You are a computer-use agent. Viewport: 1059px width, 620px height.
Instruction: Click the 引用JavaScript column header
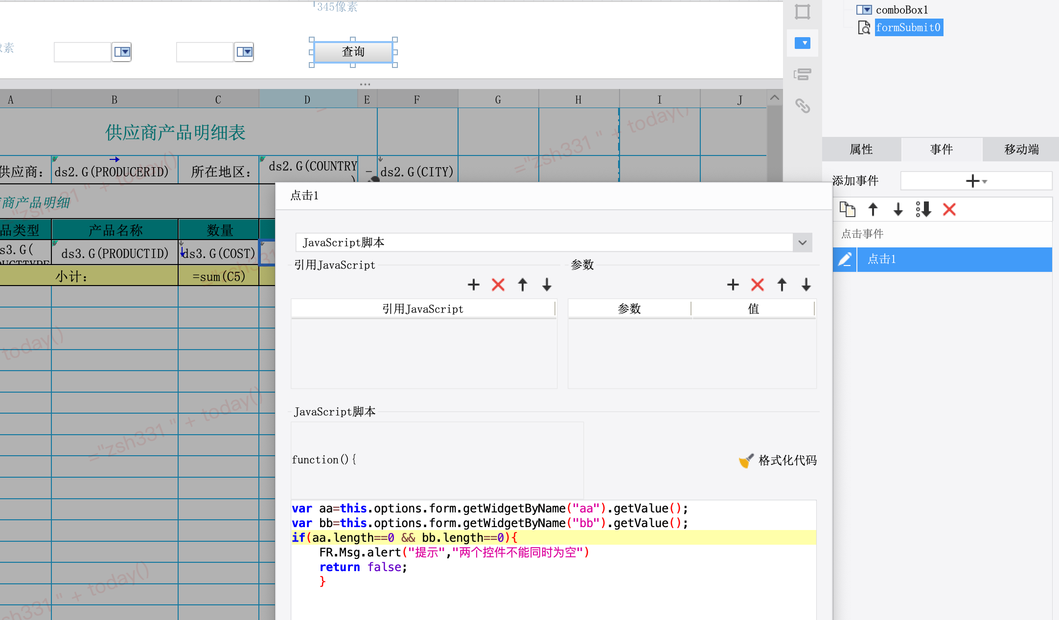pyautogui.click(x=423, y=309)
